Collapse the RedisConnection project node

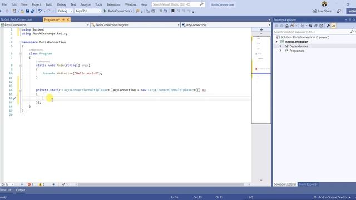[x=276, y=42]
